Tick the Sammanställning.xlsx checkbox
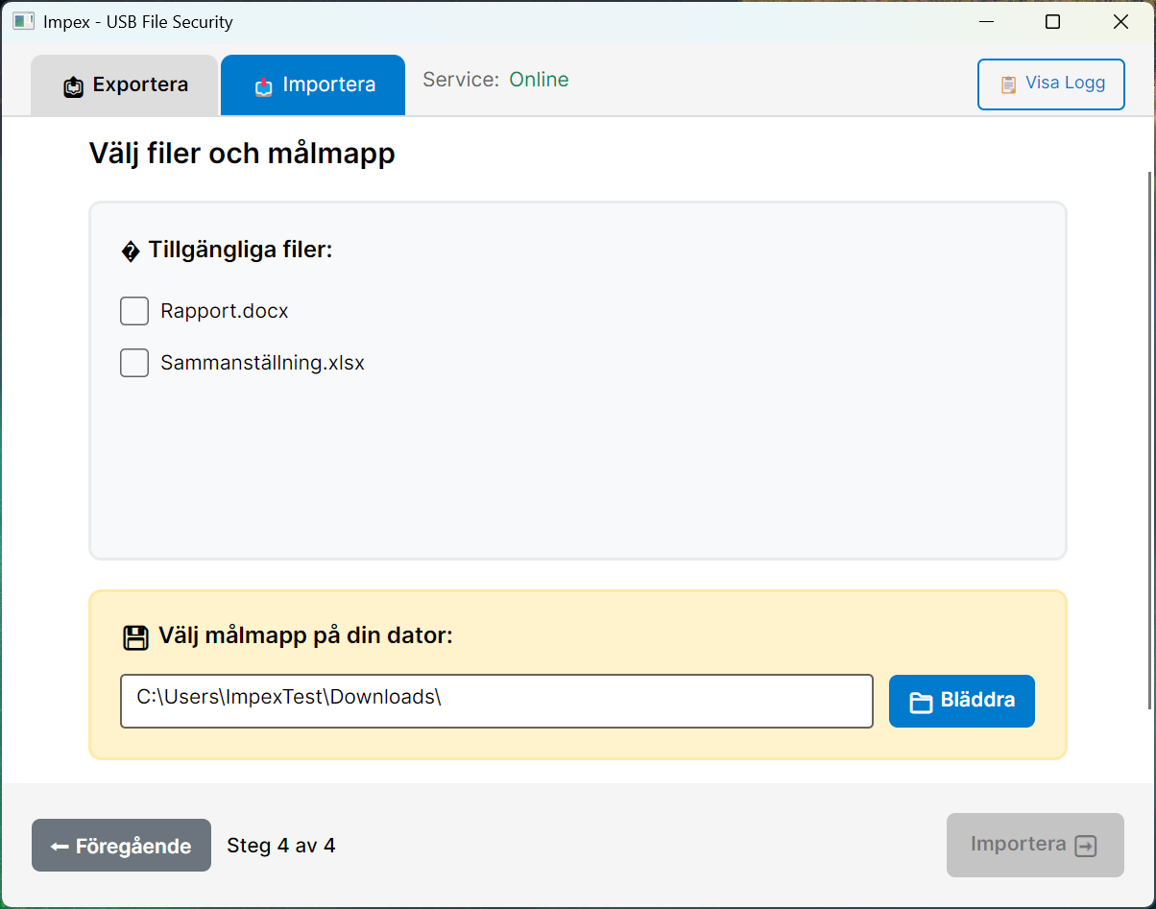 [134, 363]
